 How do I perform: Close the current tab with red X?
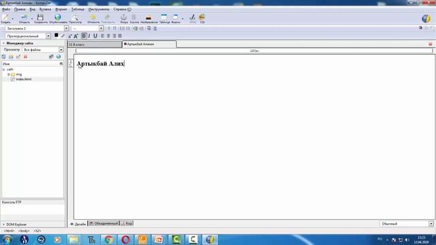tap(431, 44)
